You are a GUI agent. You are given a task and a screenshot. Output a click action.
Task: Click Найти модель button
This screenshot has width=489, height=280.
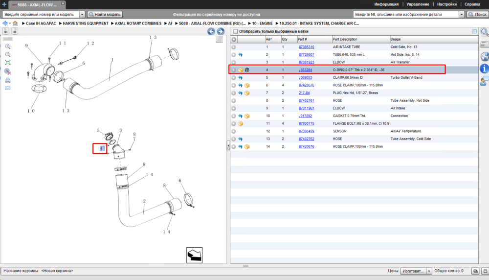[x=105, y=14]
